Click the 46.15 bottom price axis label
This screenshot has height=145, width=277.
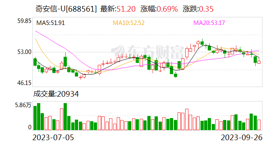(24, 83)
